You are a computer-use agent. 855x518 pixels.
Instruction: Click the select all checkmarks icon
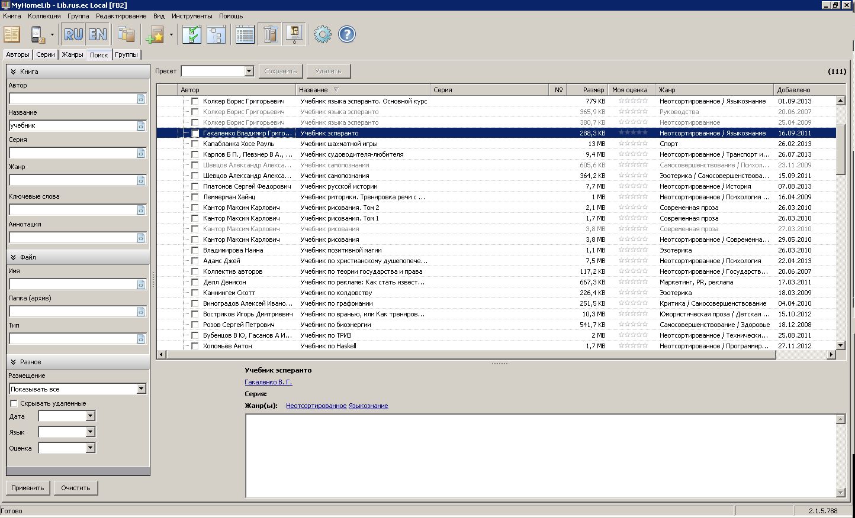tap(192, 34)
